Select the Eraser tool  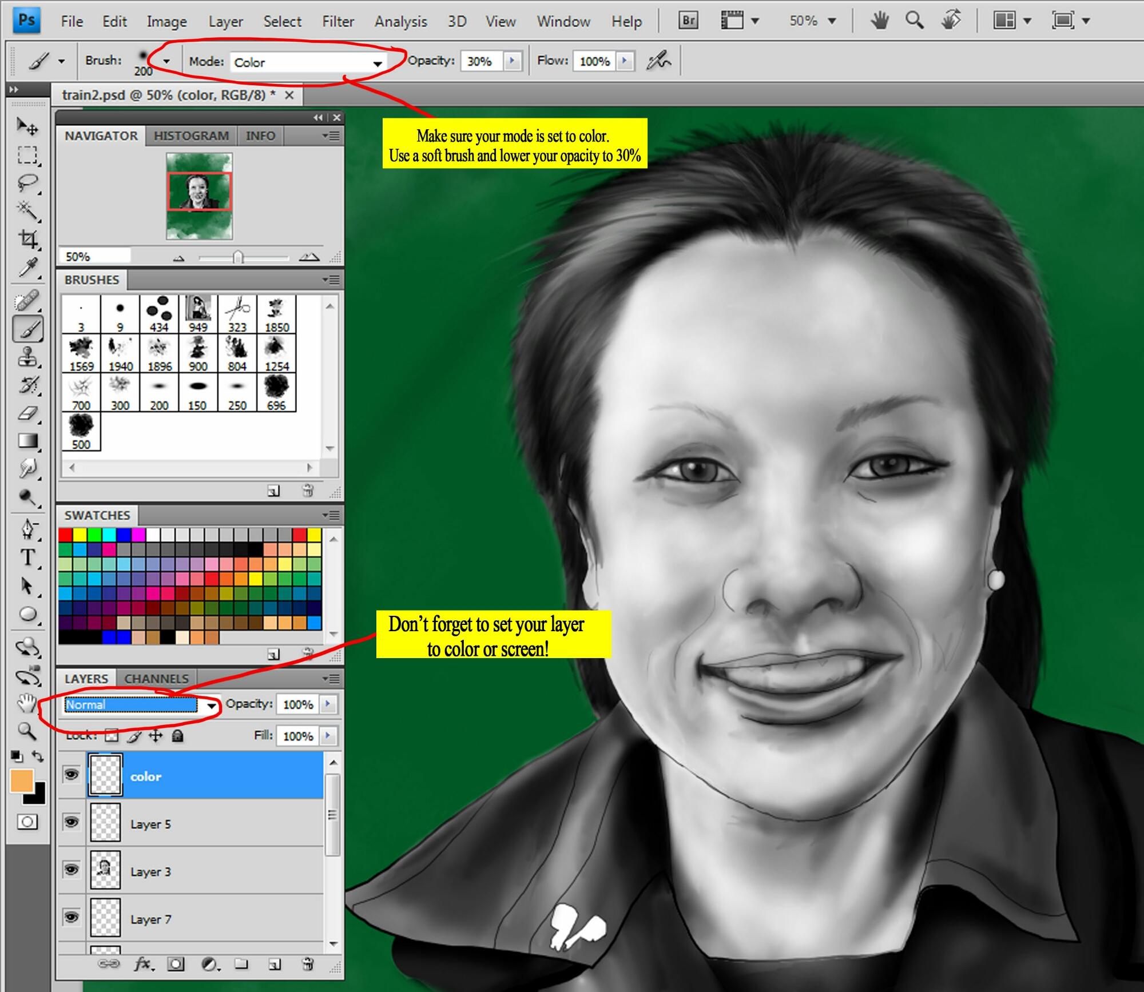[x=28, y=413]
